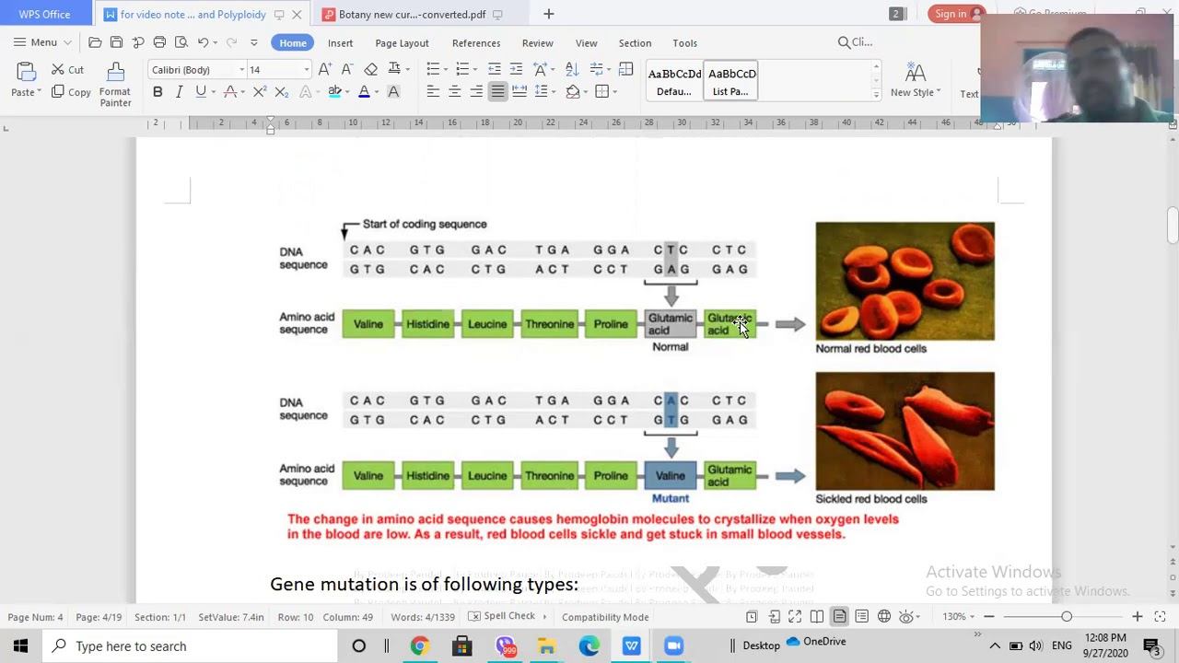Click the Windows taskbar search box
This screenshot has height=663, width=1179.
point(190,646)
